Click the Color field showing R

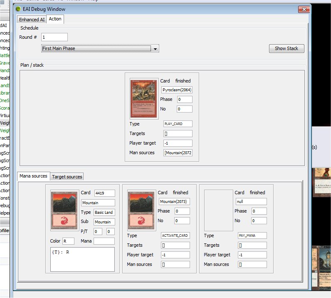68,241
